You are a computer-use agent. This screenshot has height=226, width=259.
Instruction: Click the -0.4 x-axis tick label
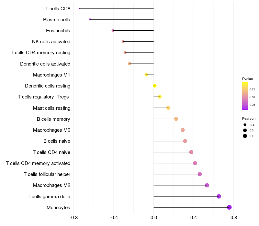[114, 218]
